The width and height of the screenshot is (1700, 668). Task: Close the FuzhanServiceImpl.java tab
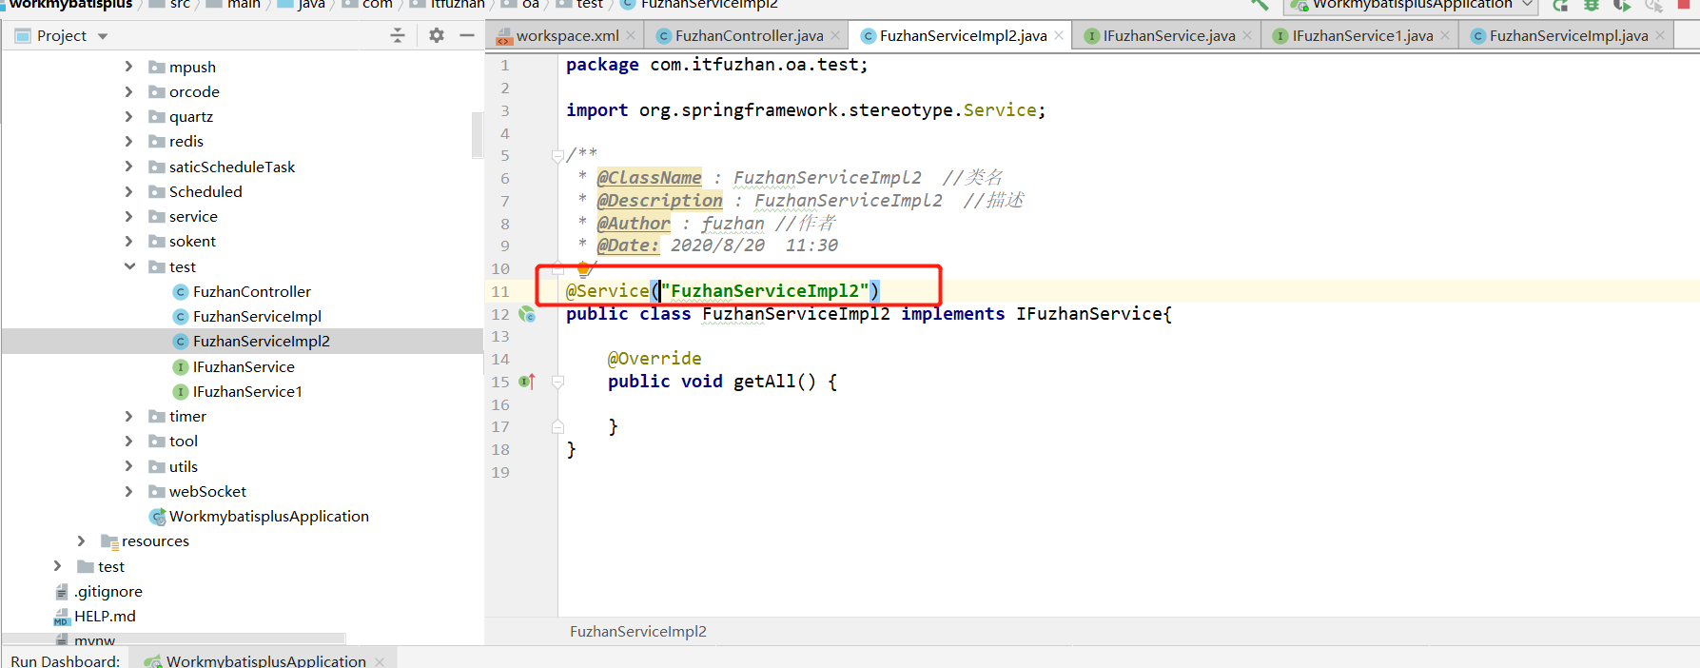tap(1660, 36)
